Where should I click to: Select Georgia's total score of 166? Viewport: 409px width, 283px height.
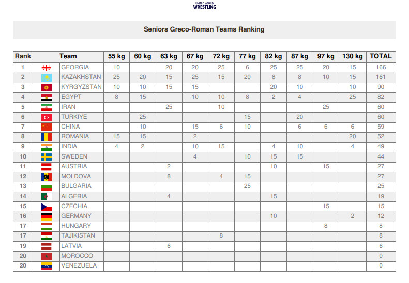click(381, 68)
